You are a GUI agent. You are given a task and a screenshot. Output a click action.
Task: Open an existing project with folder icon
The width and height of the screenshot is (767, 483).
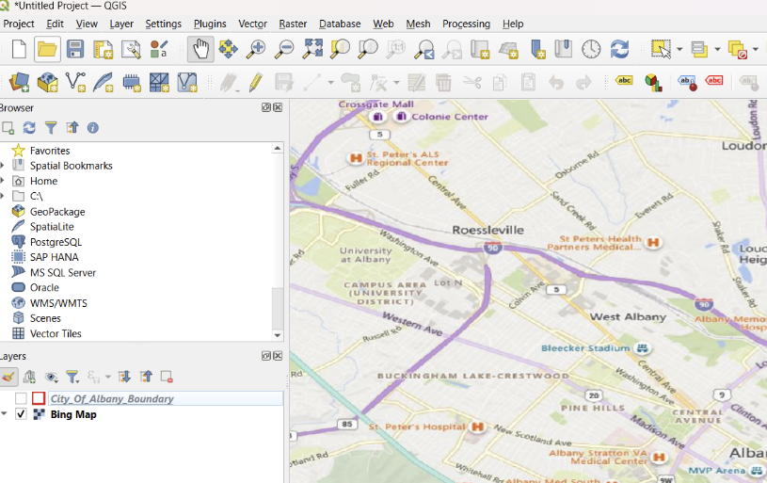(x=47, y=49)
